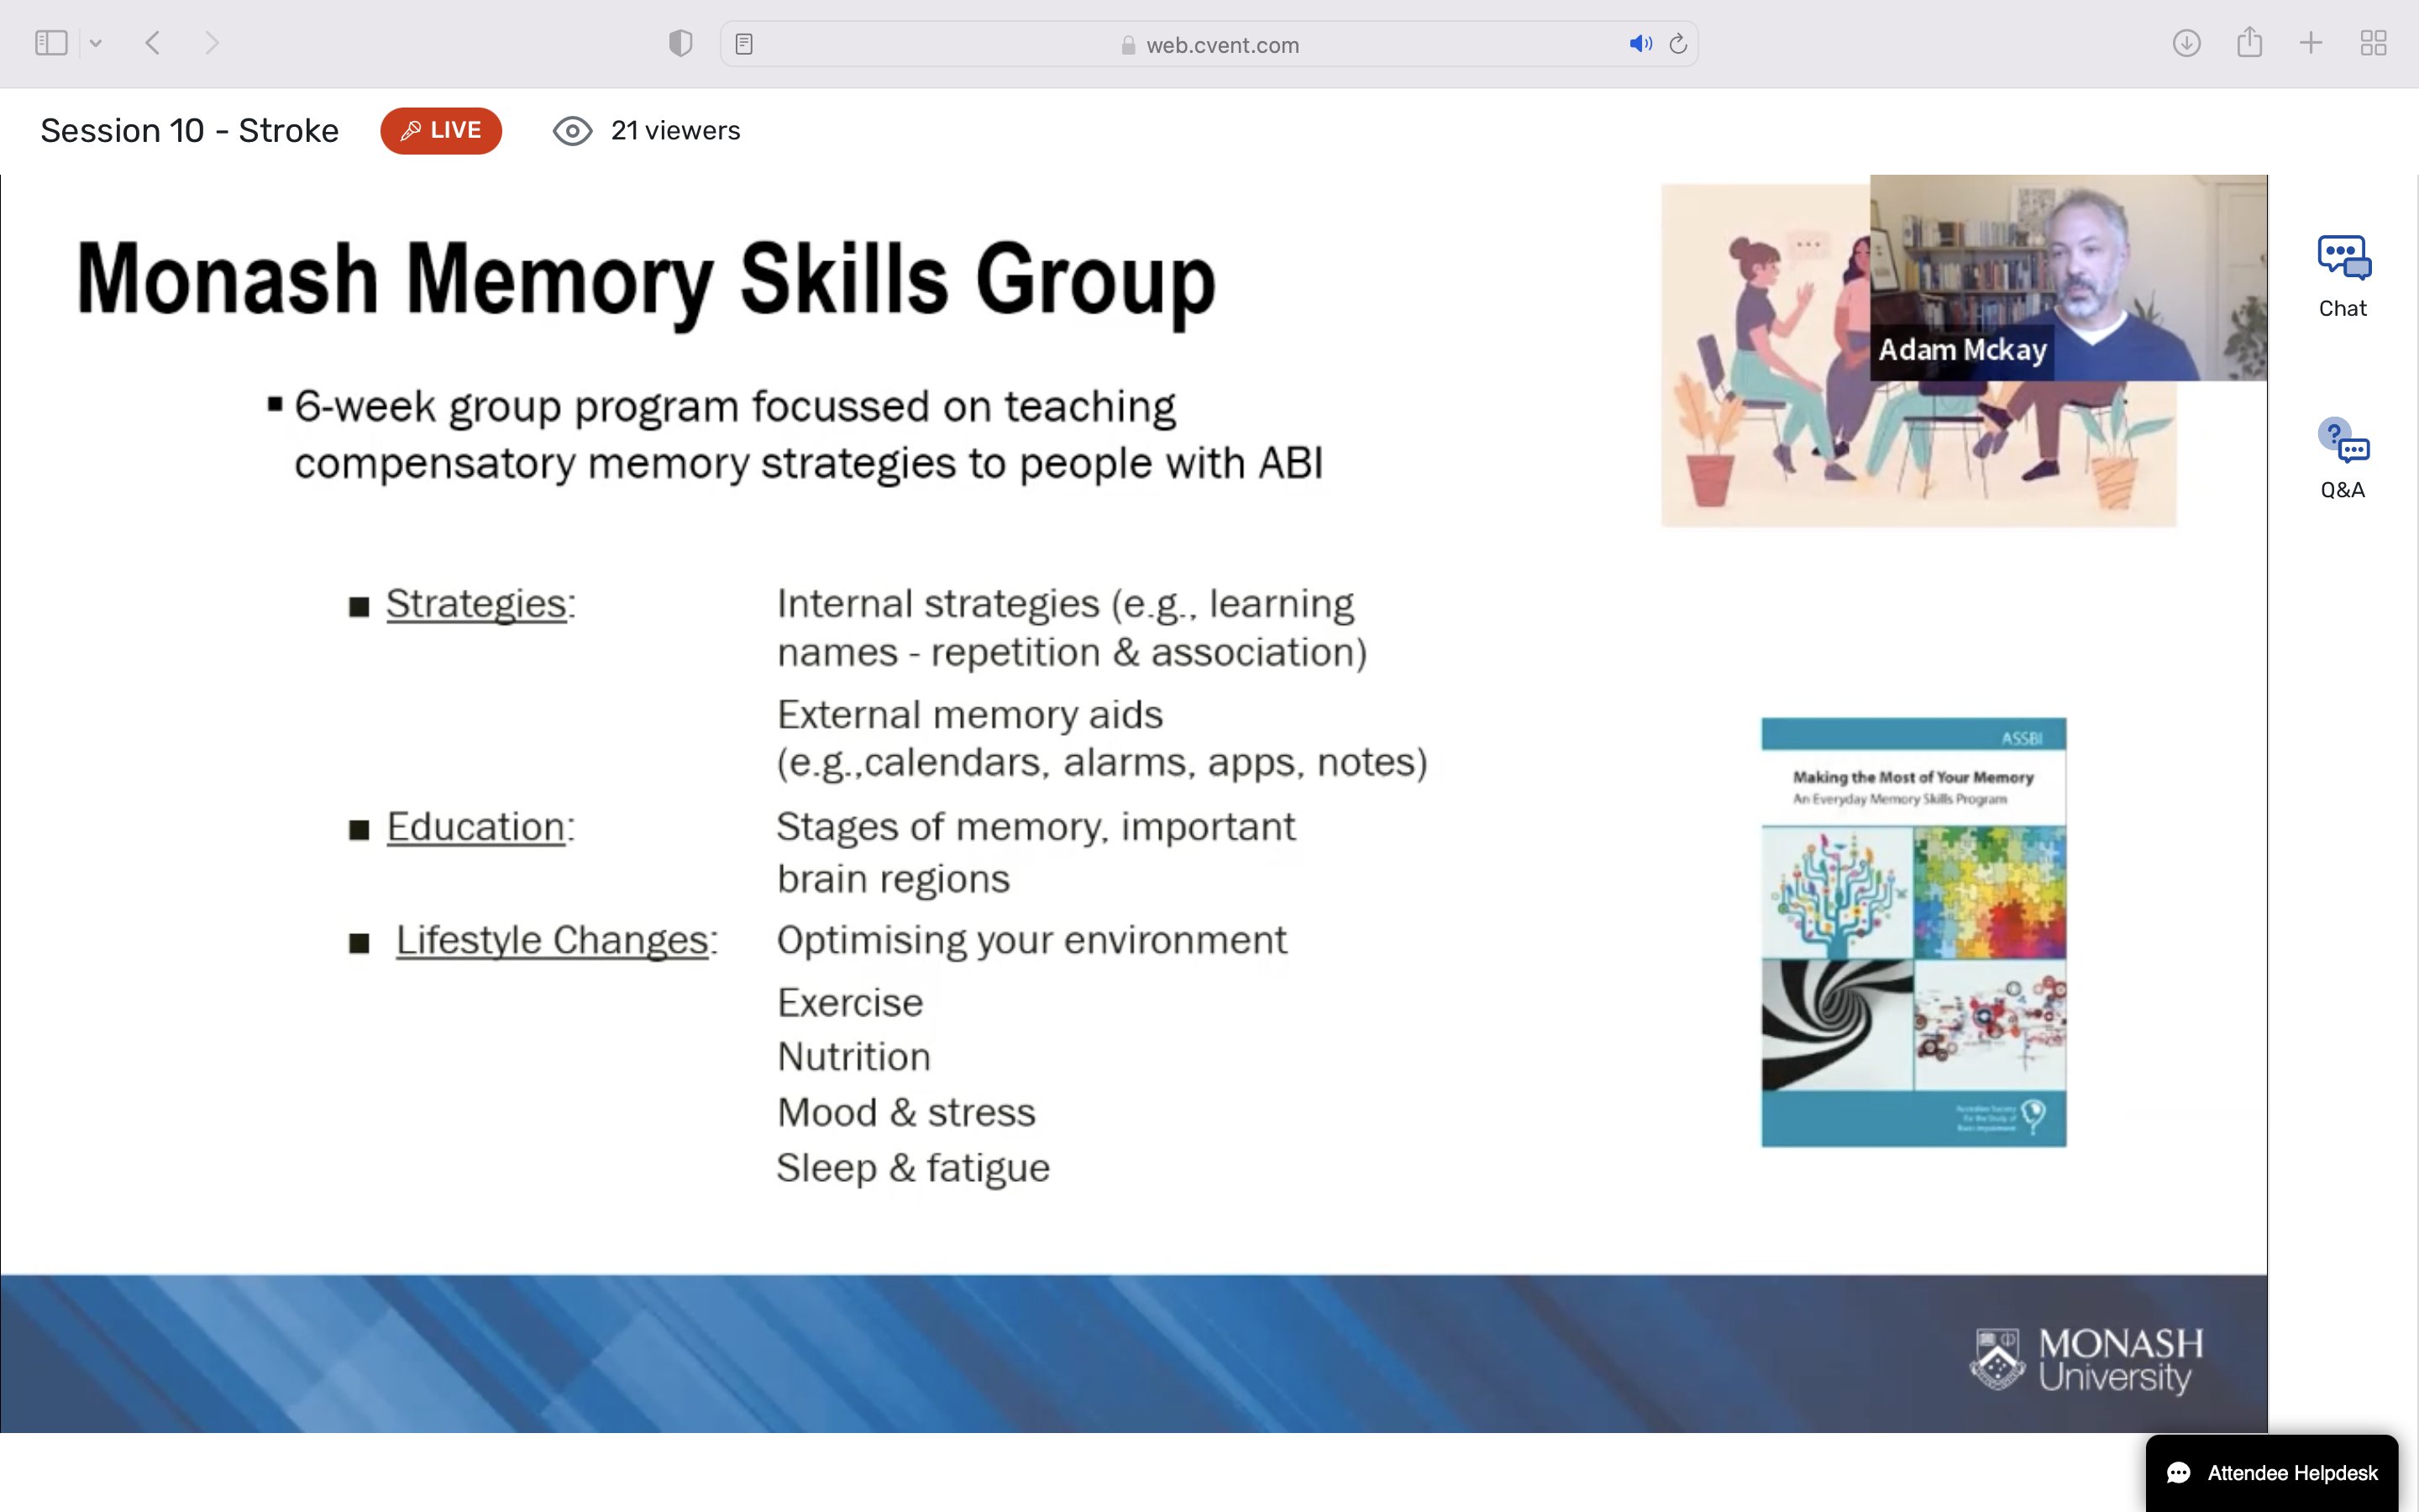Show tab overview grid icon

point(2373,43)
